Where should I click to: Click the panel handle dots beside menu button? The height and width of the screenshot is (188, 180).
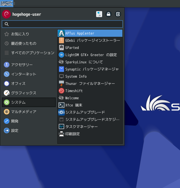point(14,4)
